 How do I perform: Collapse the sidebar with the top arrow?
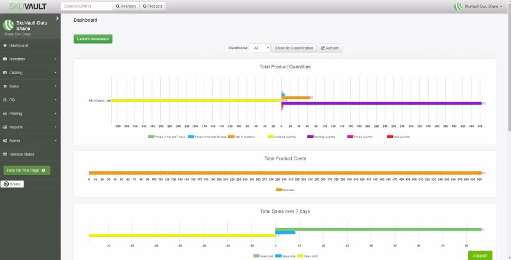[57, 19]
